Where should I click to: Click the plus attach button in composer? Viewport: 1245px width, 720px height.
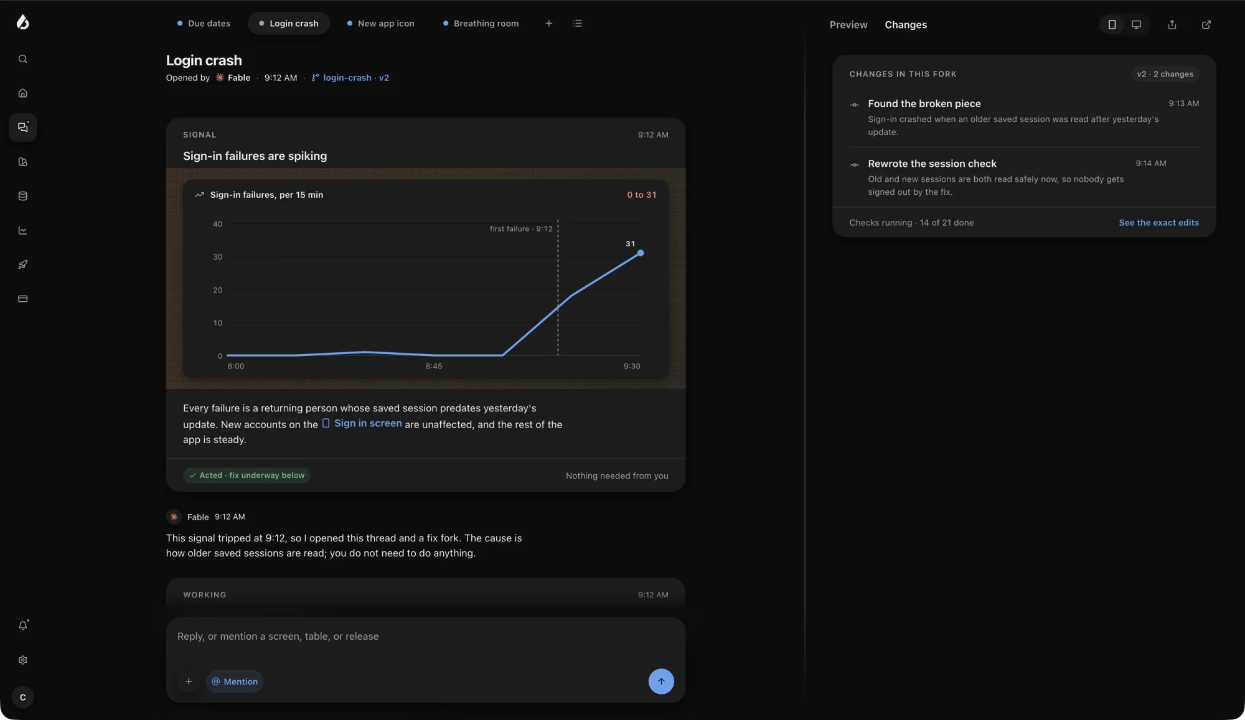[189, 681]
